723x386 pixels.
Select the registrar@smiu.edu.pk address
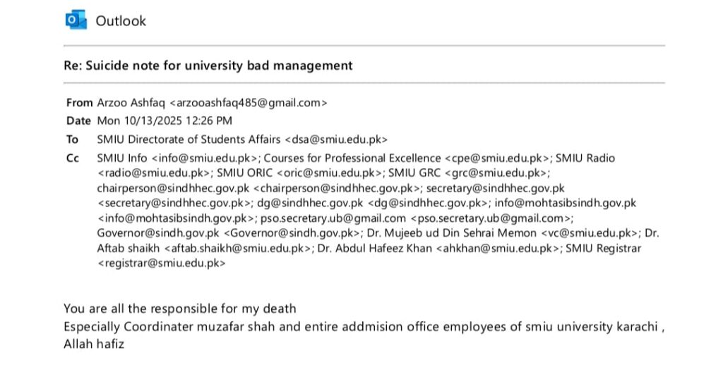[x=162, y=263]
